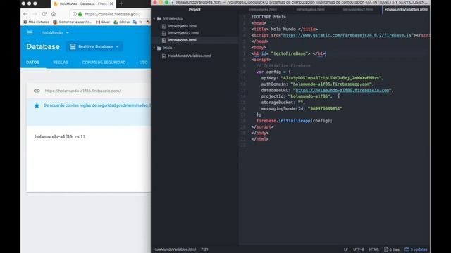Viewport: 451px width, 253px height.
Task: Click the HTML grammar selector in status bar
Action: coord(374,249)
